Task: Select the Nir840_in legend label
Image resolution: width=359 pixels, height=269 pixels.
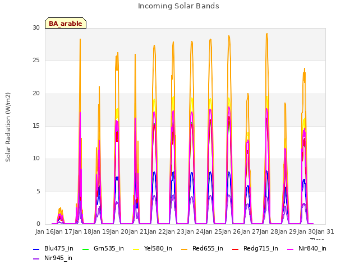Action: tap(312, 249)
